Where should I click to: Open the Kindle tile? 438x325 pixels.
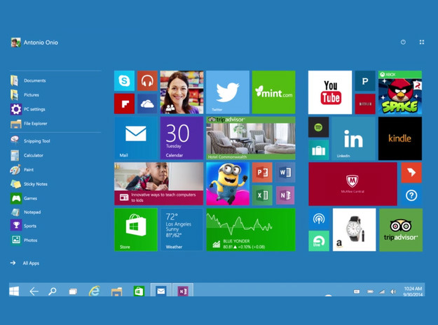400,138
